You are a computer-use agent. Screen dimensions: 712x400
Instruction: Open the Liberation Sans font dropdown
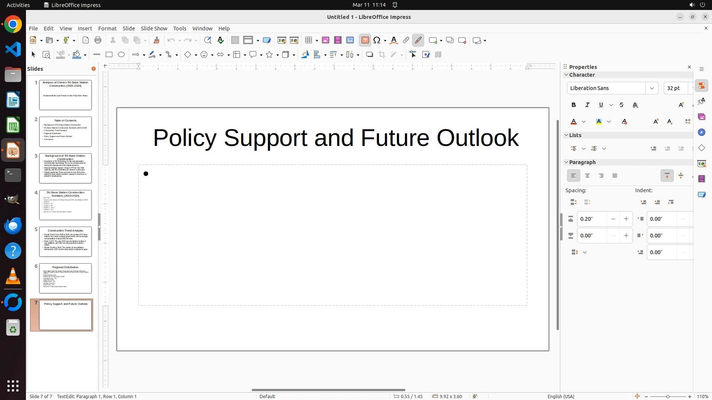tap(652, 88)
